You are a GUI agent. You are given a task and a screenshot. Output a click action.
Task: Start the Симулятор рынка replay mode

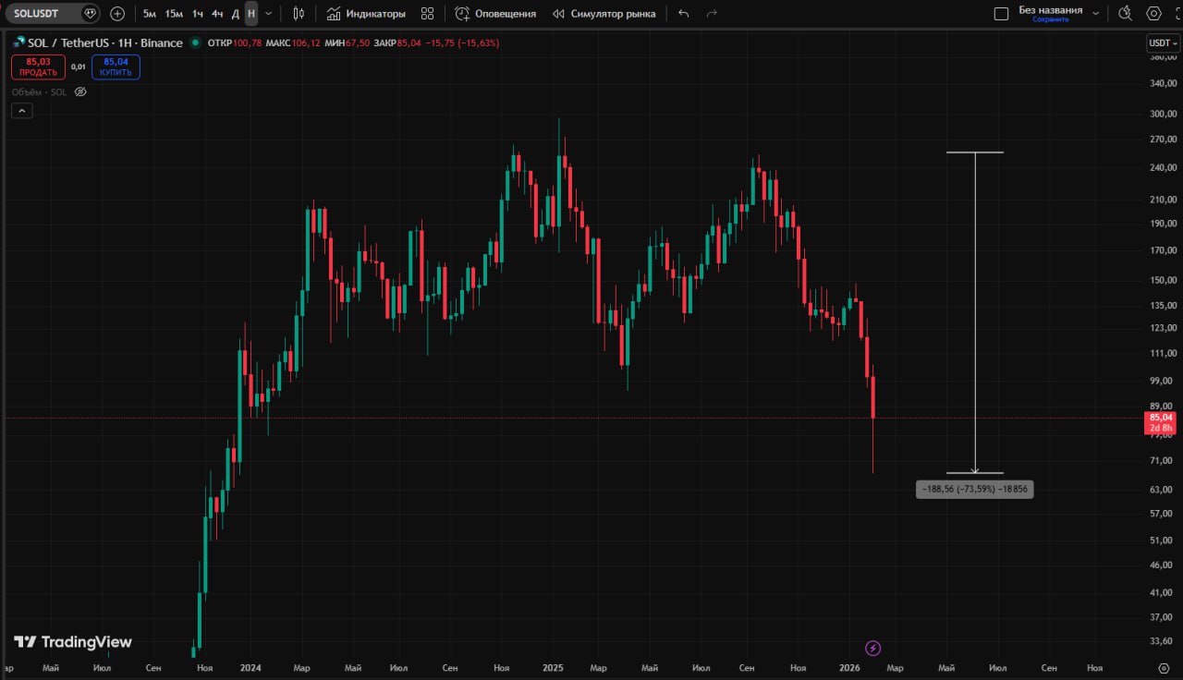pos(604,14)
